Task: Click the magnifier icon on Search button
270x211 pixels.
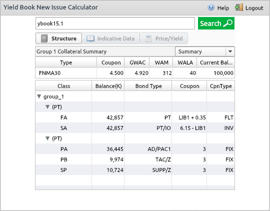Action: click(228, 23)
